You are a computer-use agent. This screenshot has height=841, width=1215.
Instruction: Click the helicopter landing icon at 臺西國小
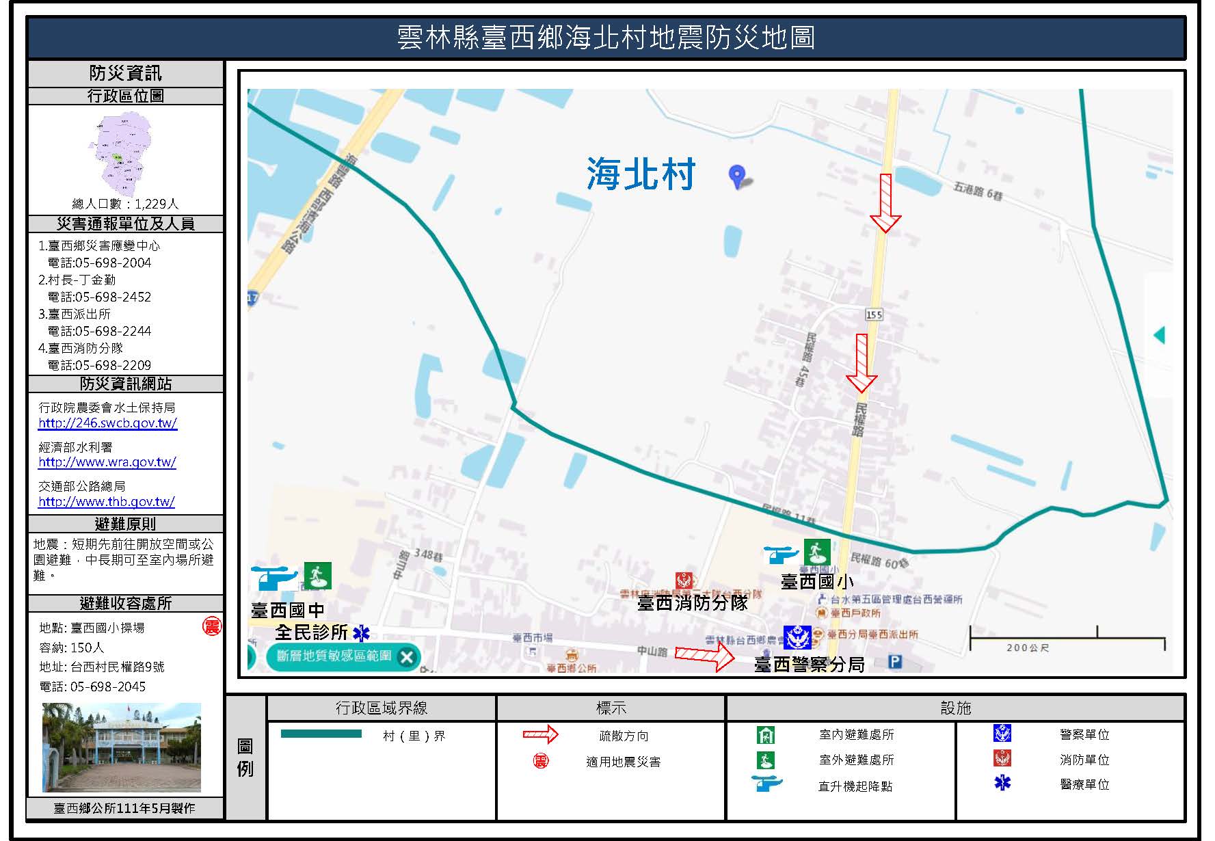click(781, 554)
